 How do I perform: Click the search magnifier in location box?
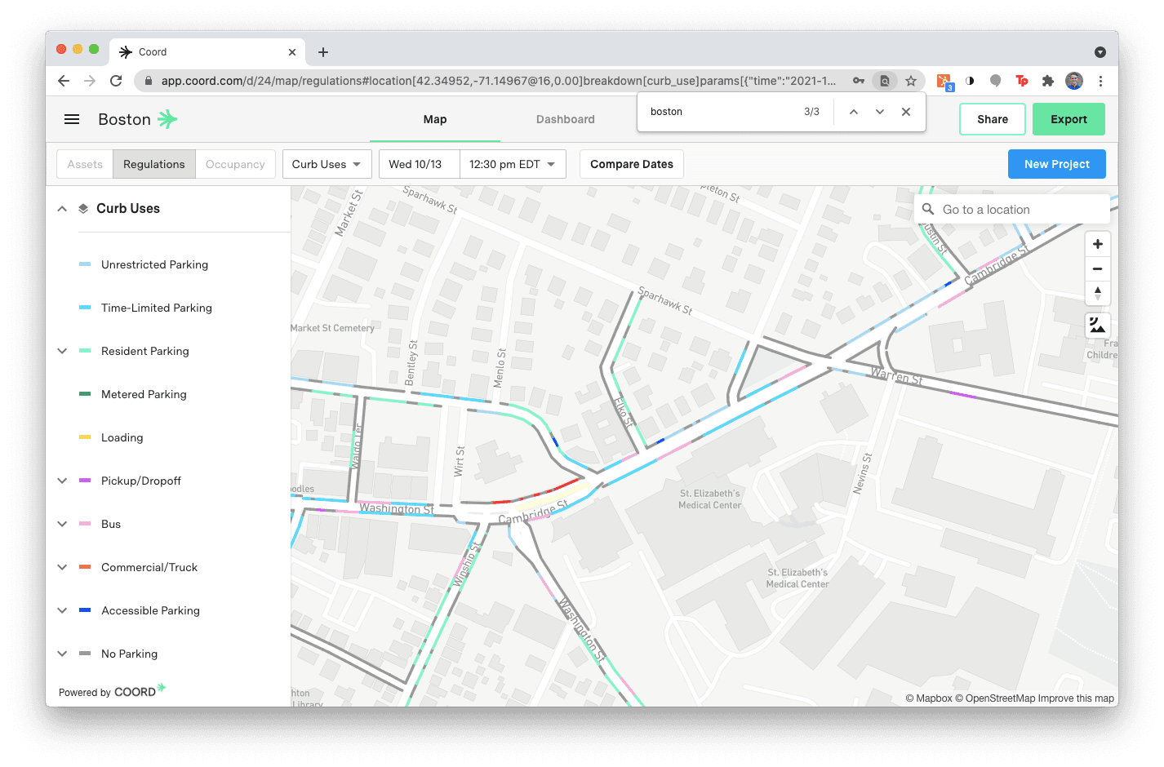coord(928,210)
